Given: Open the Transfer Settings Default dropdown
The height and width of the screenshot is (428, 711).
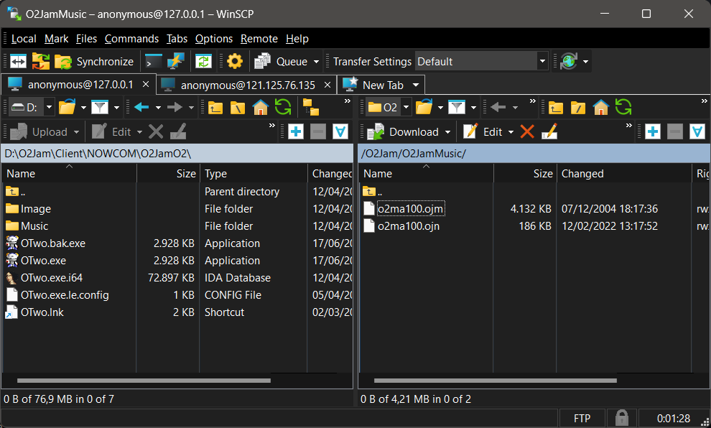Looking at the screenshot, I should click(x=542, y=62).
